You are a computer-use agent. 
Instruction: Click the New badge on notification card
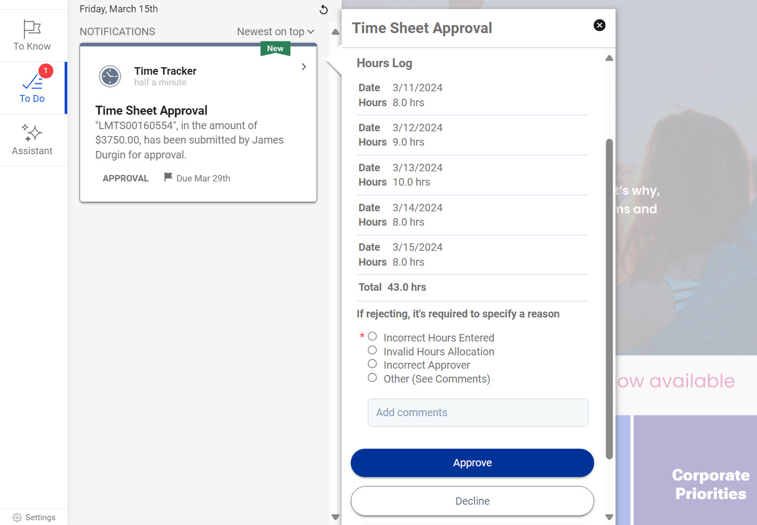click(x=275, y=49)
